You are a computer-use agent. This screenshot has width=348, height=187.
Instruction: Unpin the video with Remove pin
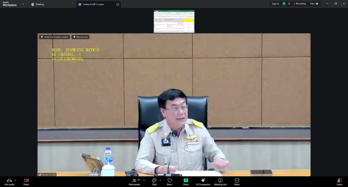point(80,37)
